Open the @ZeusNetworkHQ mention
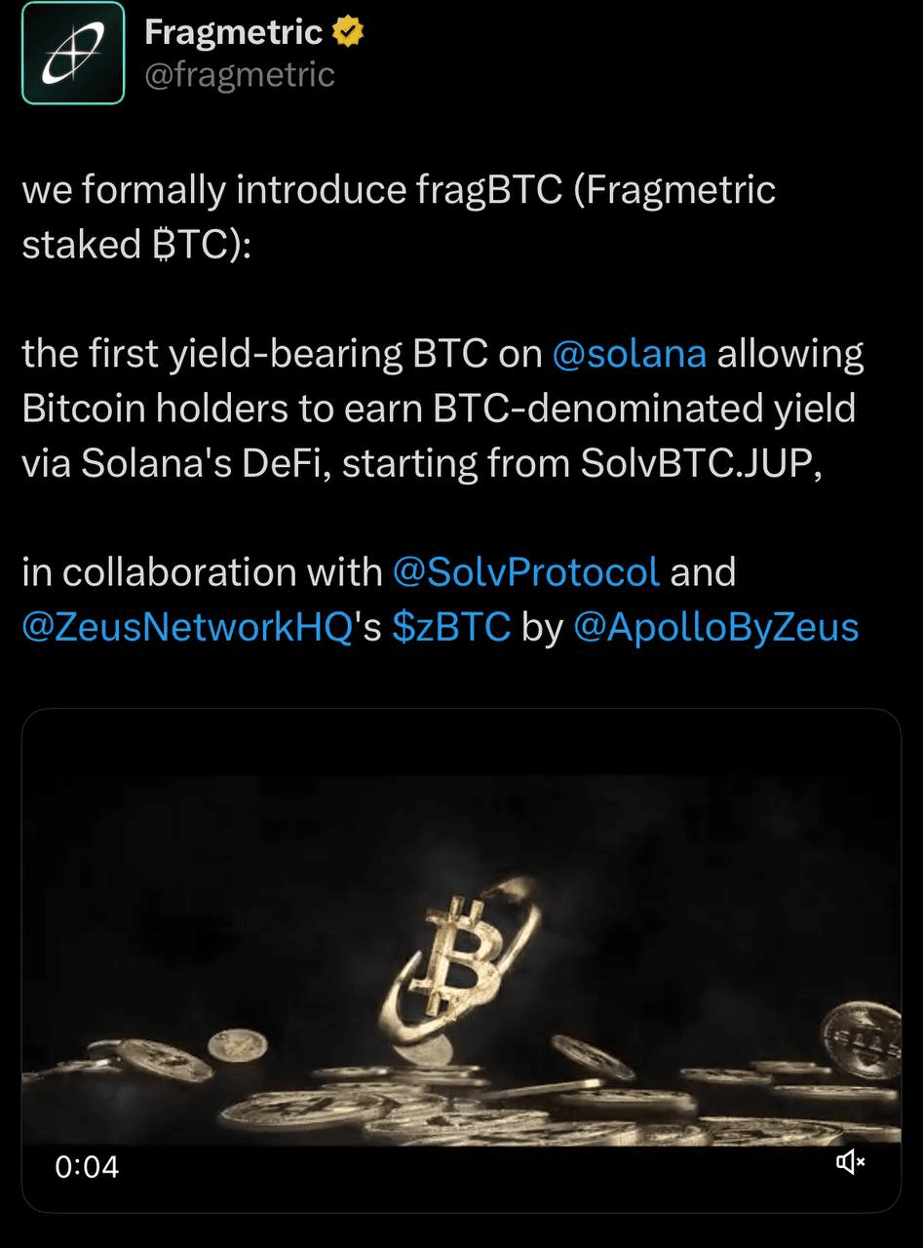The image size is (923, 1248). [x=186, y=627]
